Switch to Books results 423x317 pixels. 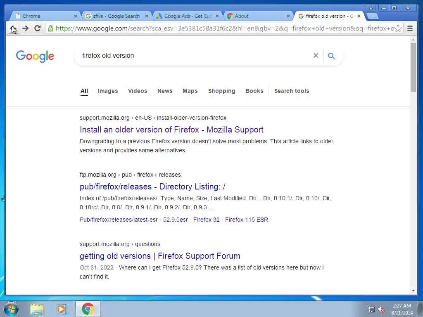(254, 91)
